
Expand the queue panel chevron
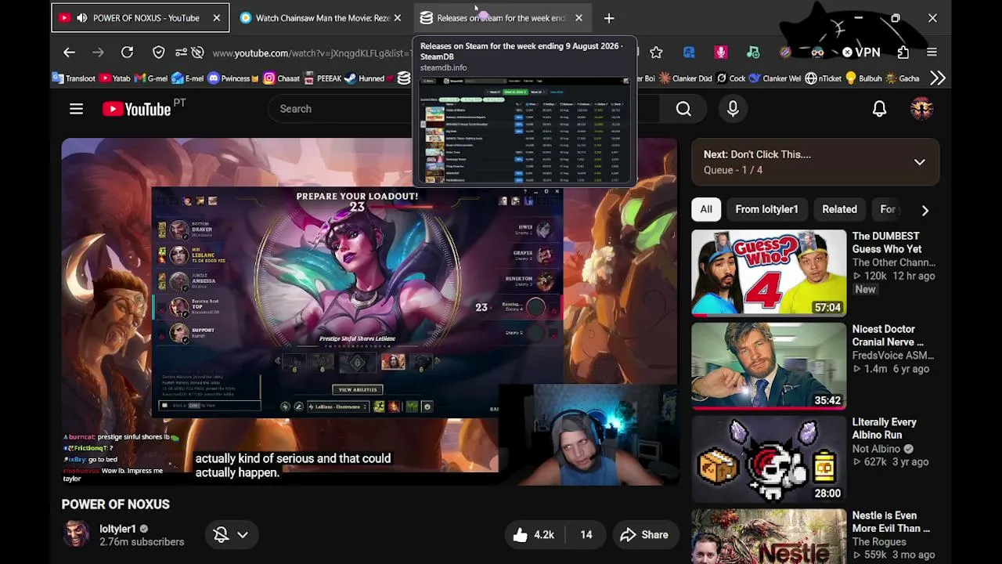[920, 162]
